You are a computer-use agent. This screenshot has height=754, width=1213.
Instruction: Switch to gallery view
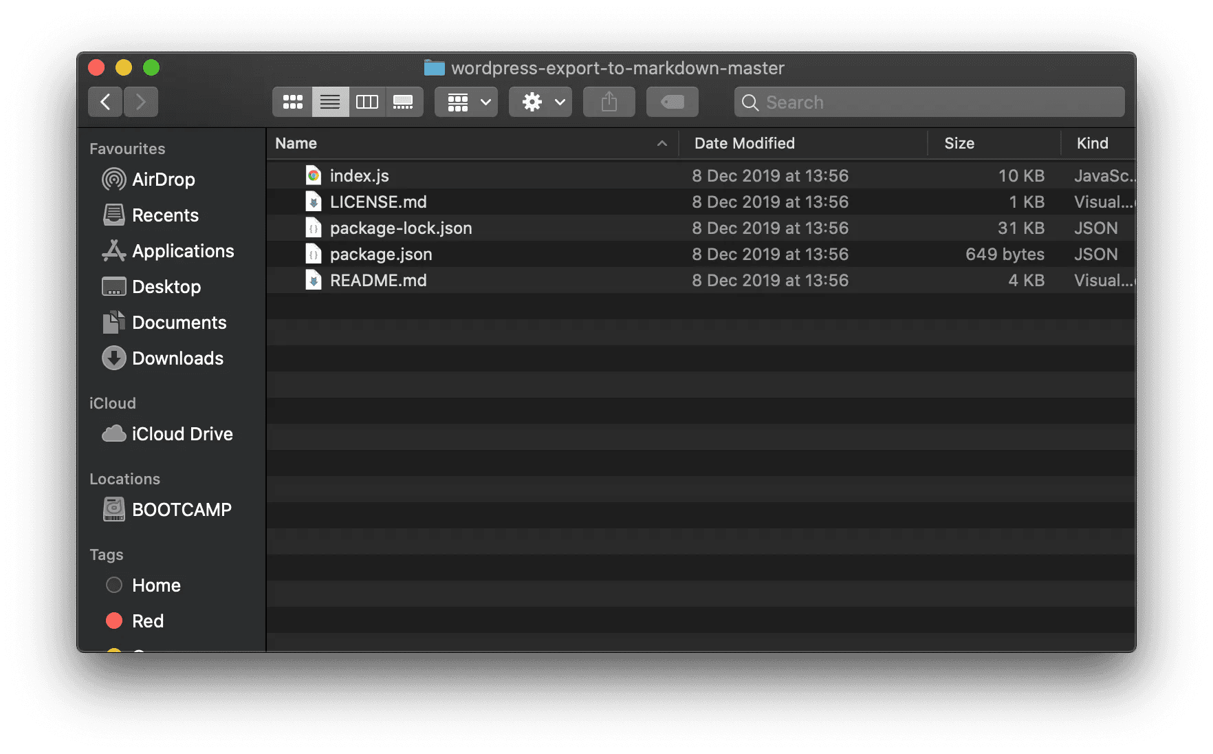[404, 102]
